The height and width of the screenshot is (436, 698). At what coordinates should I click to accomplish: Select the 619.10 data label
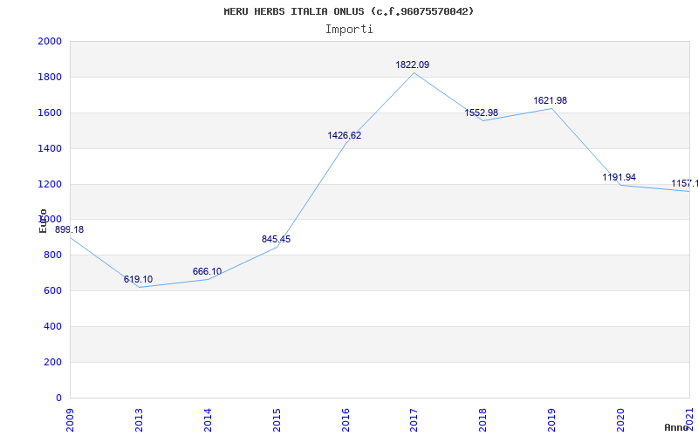coord(138,279)
